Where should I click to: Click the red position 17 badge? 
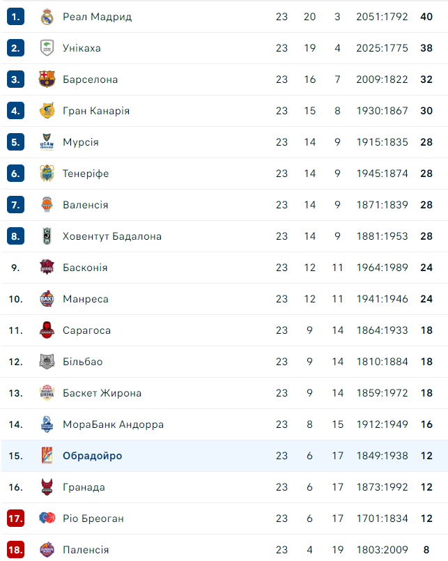(16, 518)
